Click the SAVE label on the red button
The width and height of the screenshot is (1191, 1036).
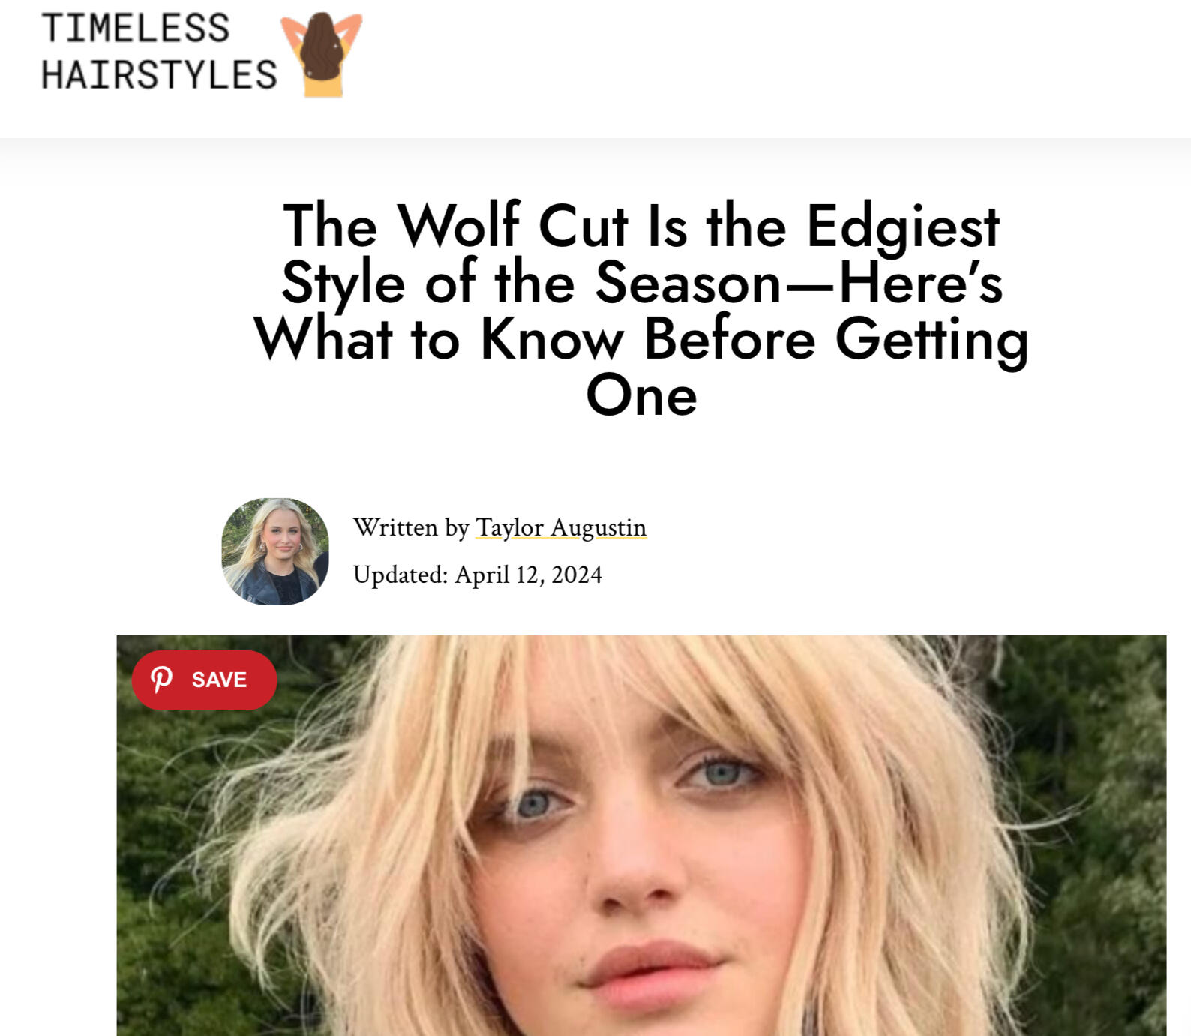coord(219,680)
